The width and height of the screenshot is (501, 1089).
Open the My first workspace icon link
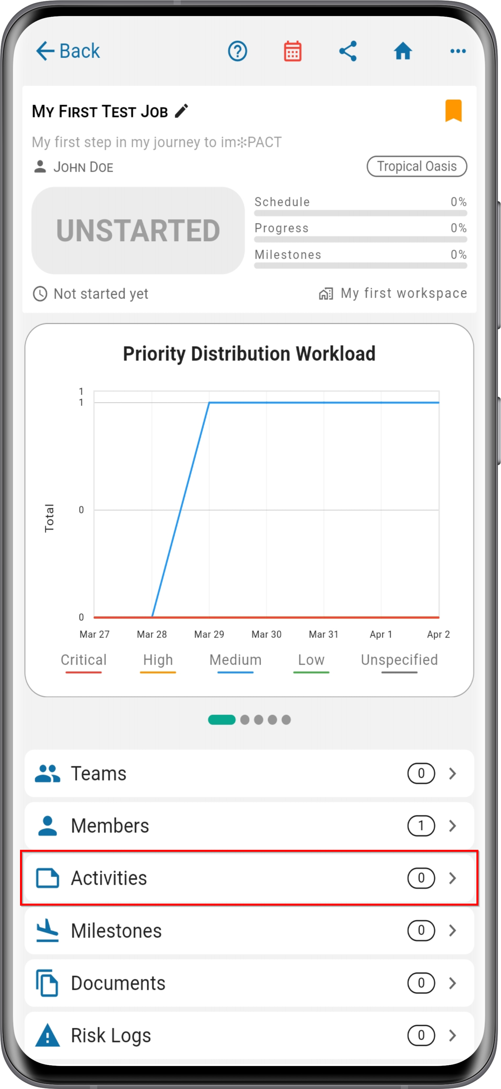326,293
